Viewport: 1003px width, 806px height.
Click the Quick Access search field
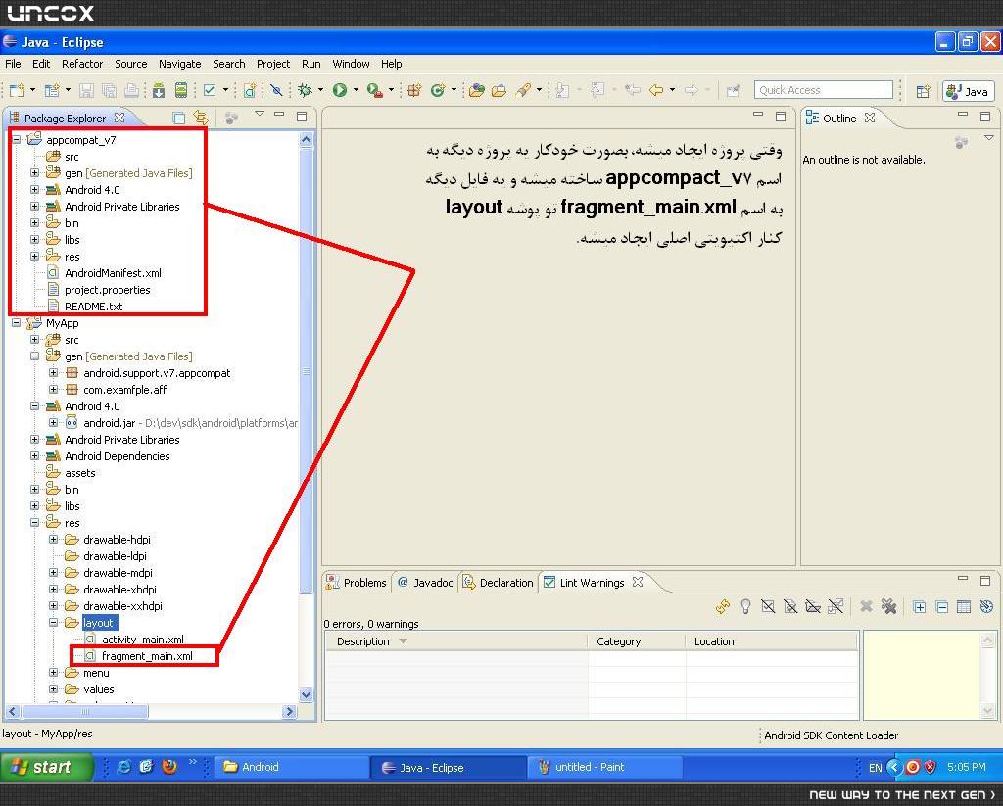click(x=823, y=89)
